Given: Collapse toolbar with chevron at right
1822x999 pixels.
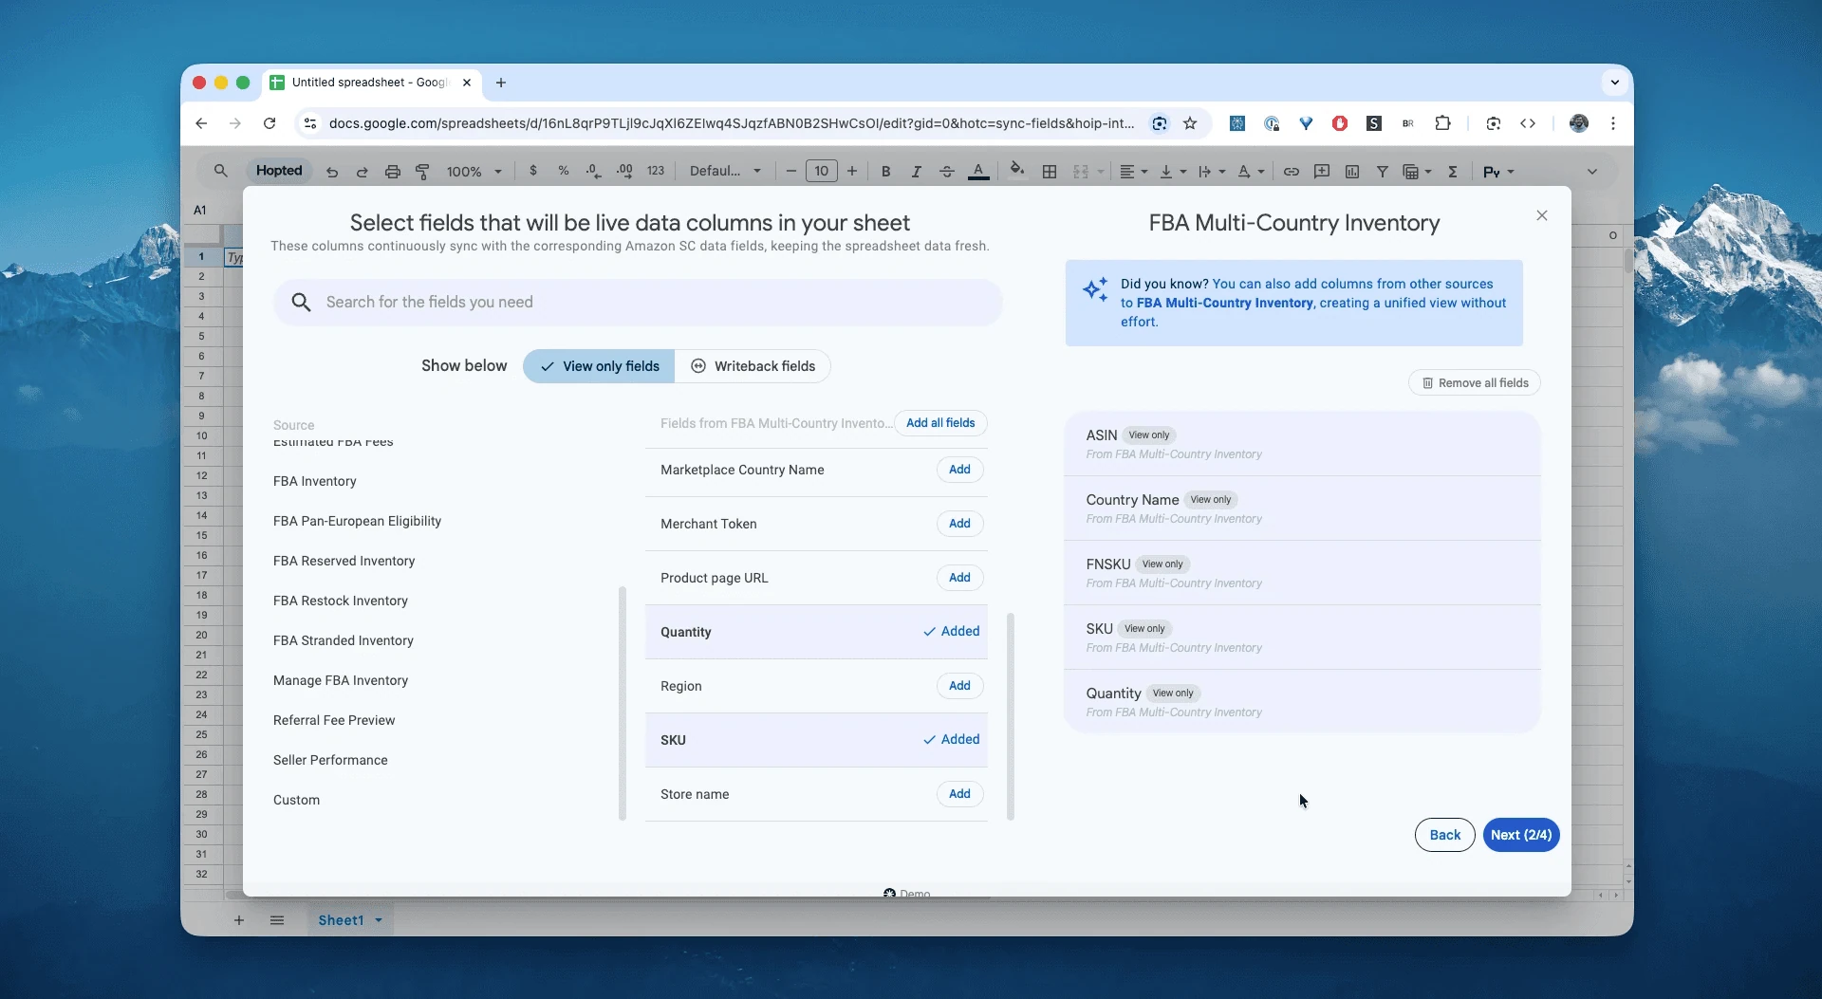Looking at the screenshot, I should [x=1592, y=172].
